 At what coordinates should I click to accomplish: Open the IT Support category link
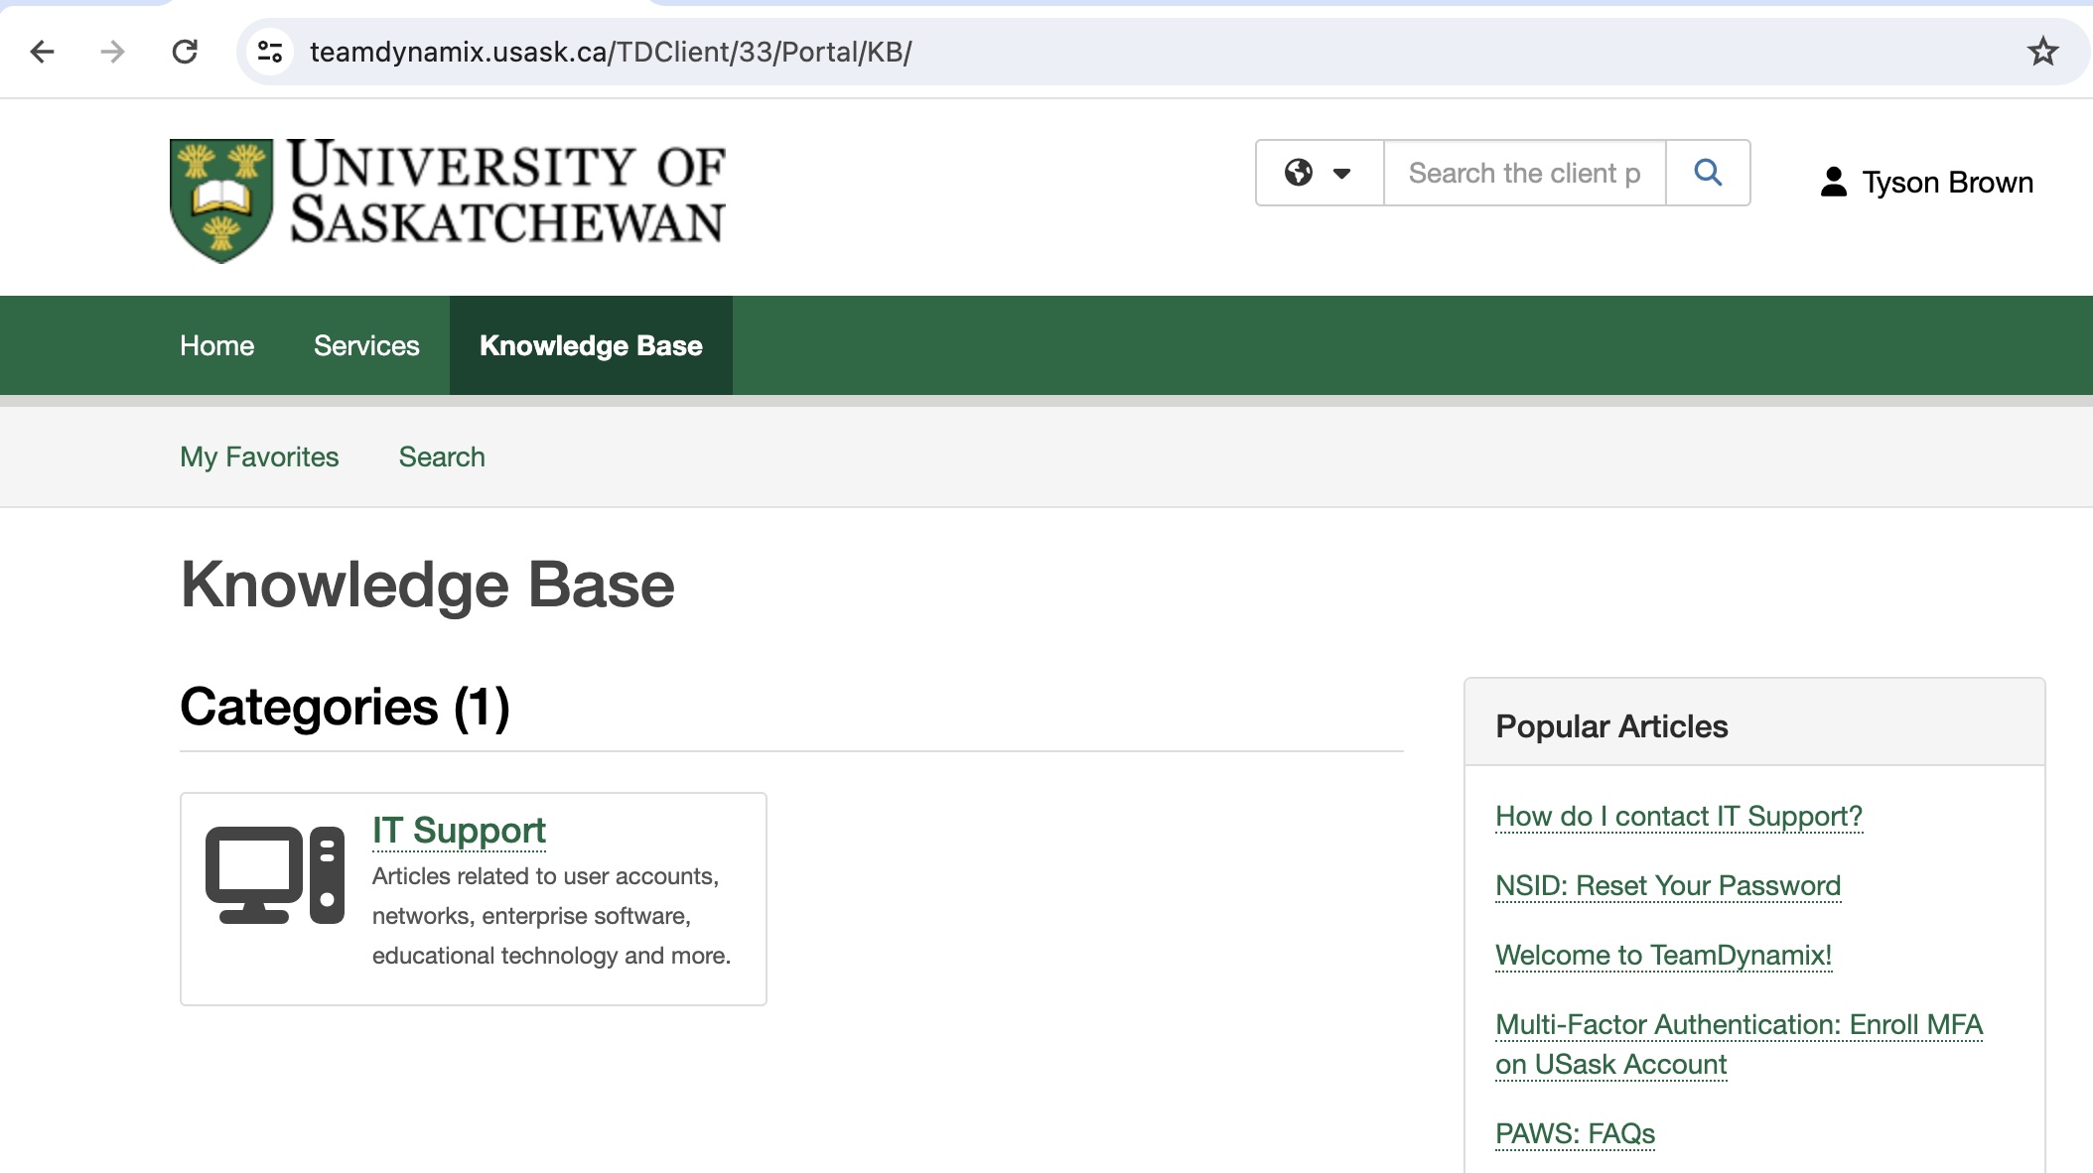pyautogui.click(x=459, y=831)
